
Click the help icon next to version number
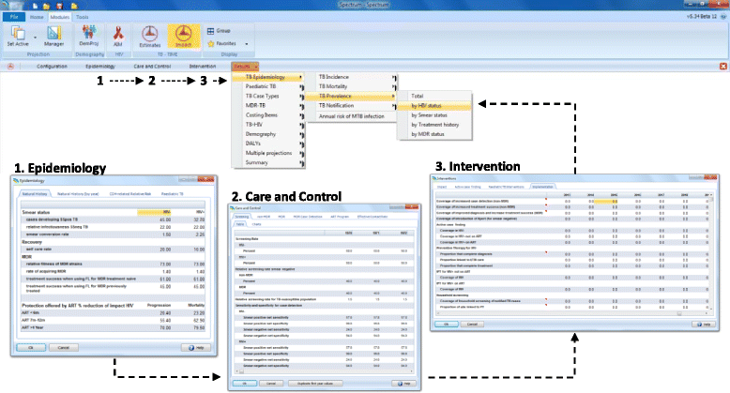pyautogui.click(x=724, y=16)
